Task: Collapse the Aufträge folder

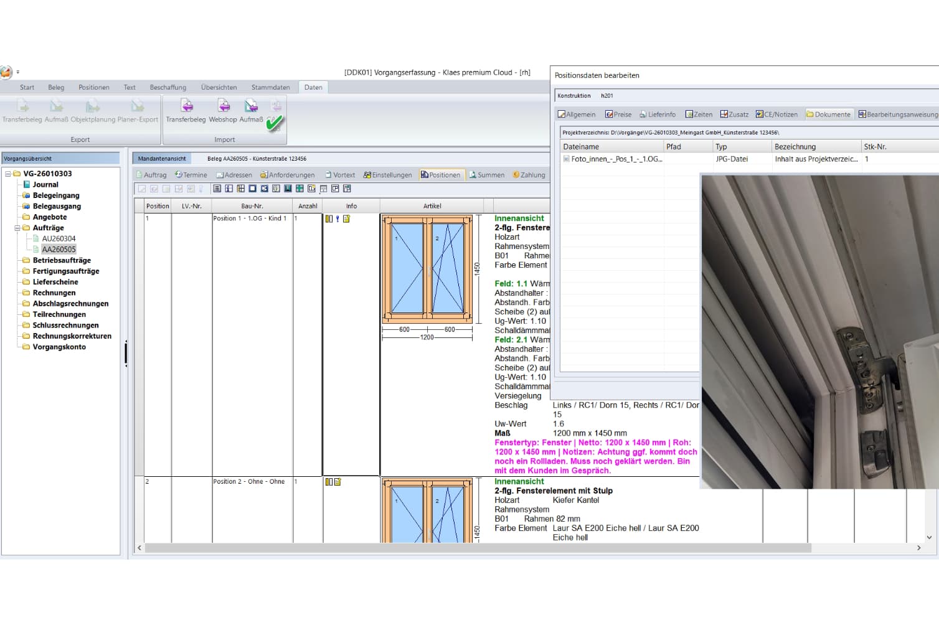Action: click(x=17, y=228)
